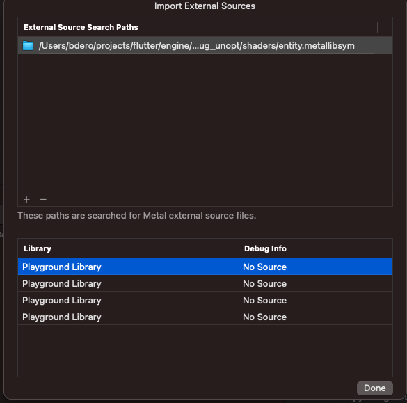This screenshot has height=403, width=407.
Task: Click the minus button to remove search path
Action: tap(43, 200)
